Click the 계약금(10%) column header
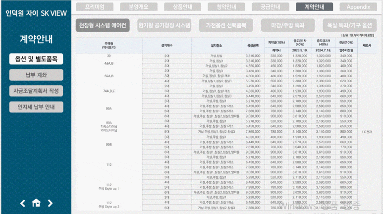 [276, 43]
